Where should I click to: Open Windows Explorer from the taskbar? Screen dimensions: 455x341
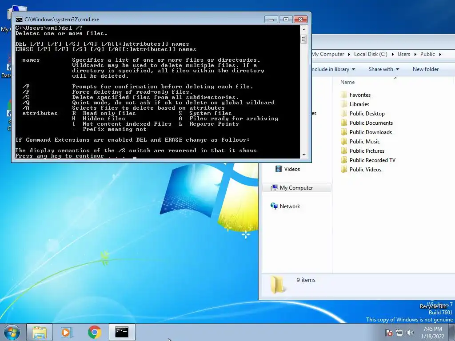[x=40, y=332]
